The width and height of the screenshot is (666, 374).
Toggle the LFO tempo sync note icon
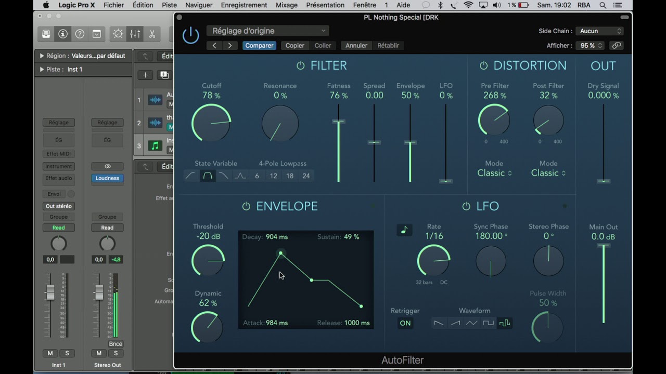click(x=404, y=230)
